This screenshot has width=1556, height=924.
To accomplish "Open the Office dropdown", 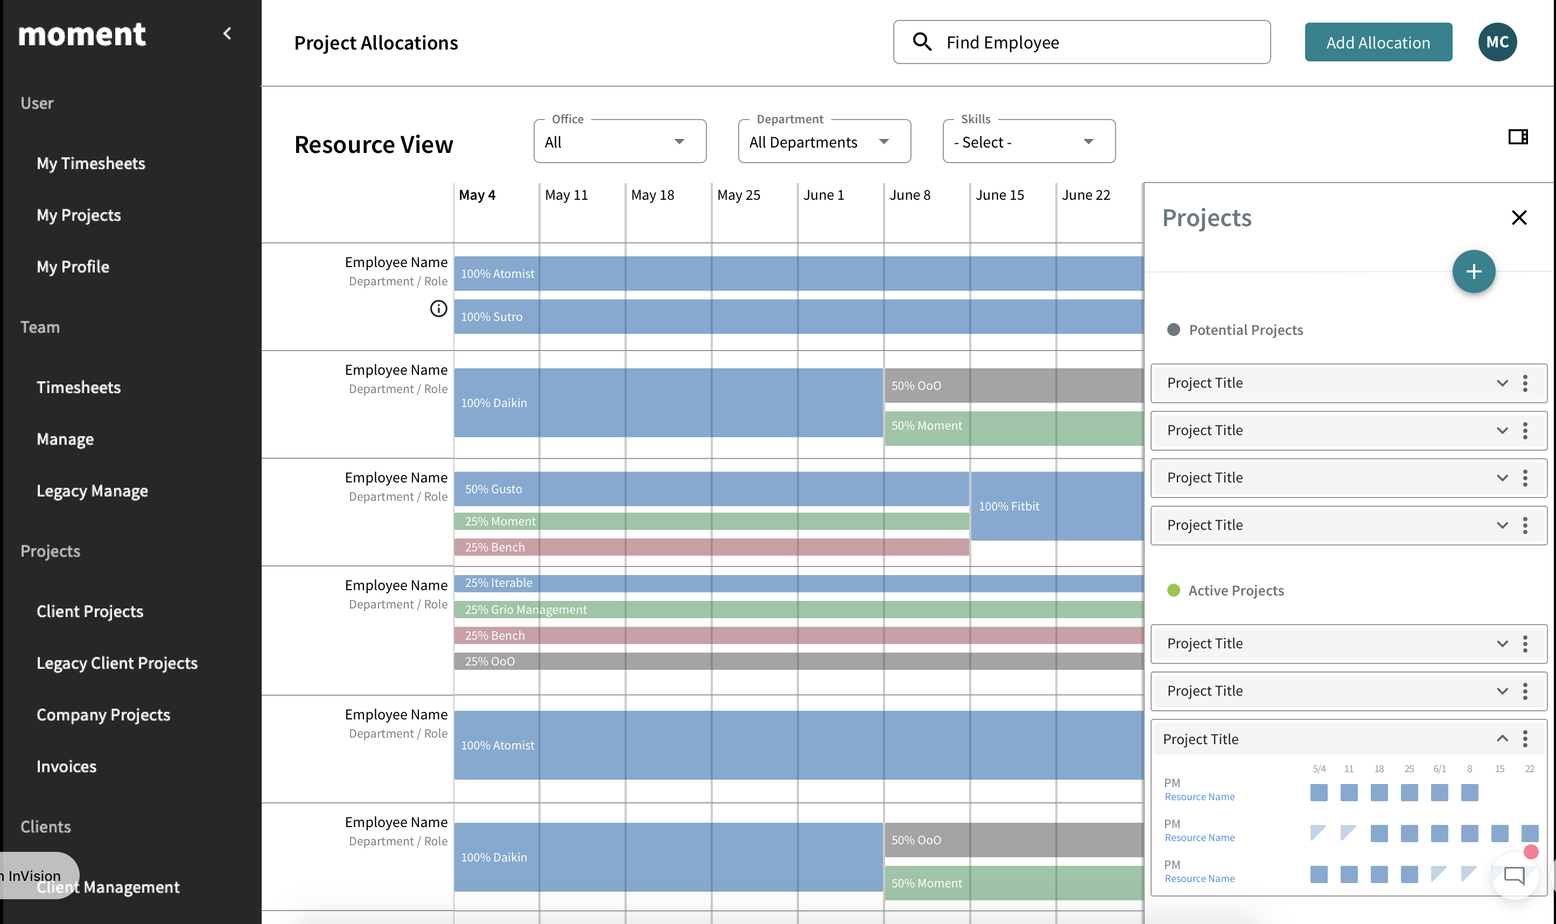I will tap(619, 142).
